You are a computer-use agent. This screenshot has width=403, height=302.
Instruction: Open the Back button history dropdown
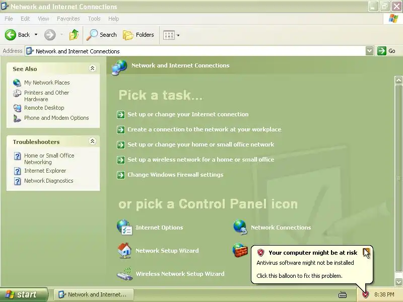point(36,35)
